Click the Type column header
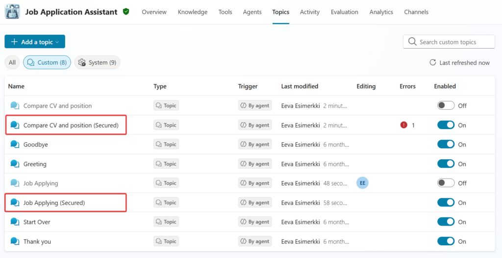 [160, 86]
